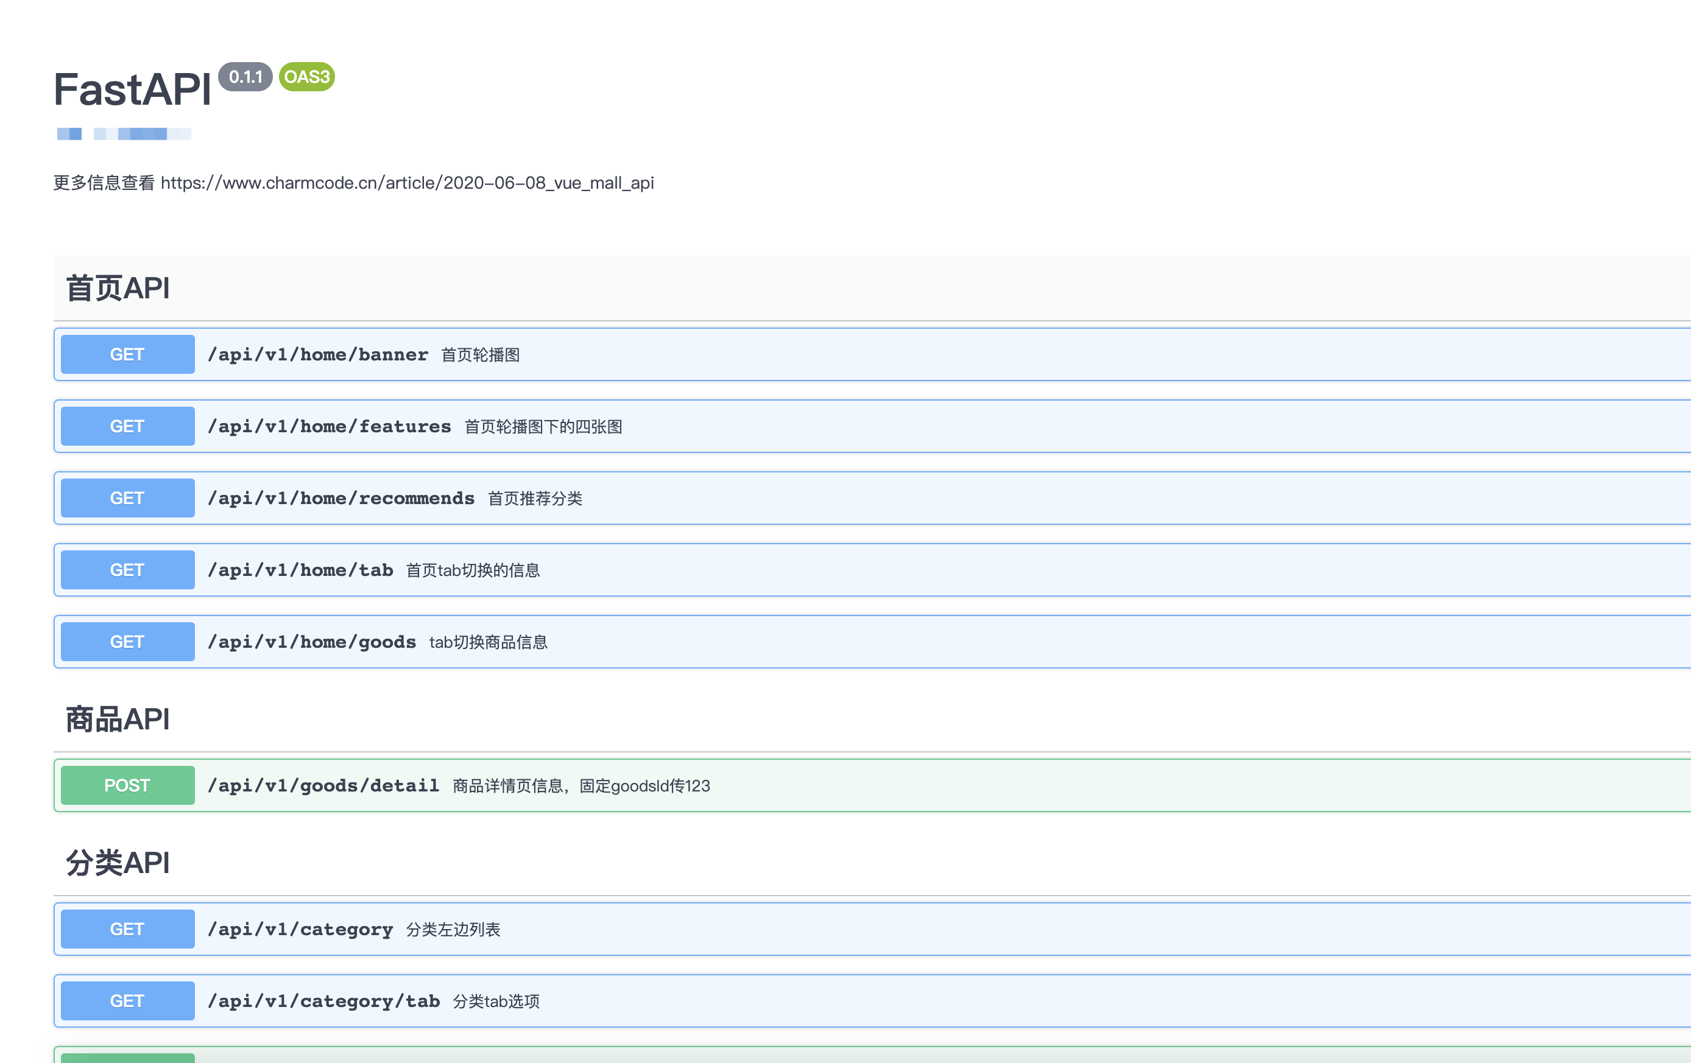Image resolution: width=1691 pixels, height=1063 pixels.
Task: Click the FastAPI title heading
Action: (133, 90)
